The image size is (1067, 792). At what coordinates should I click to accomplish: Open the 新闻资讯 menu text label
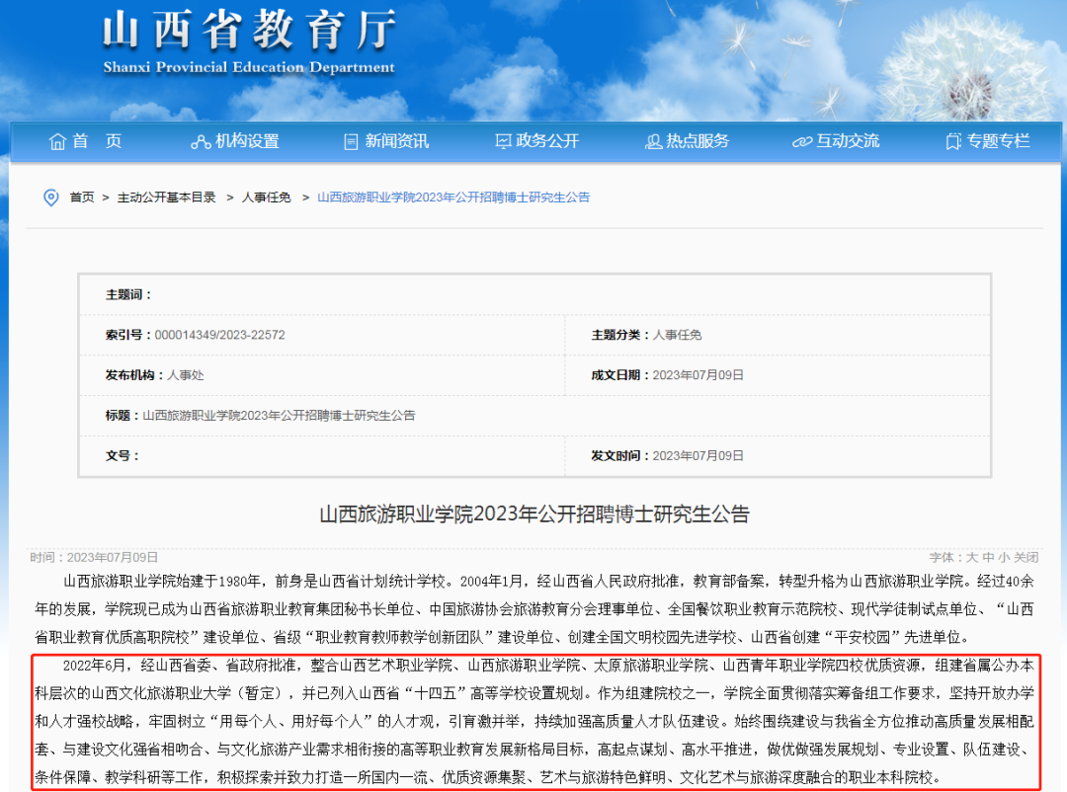(x=397, y=141)
